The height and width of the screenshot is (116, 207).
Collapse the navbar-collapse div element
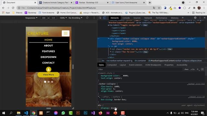(x=108, y=39)
